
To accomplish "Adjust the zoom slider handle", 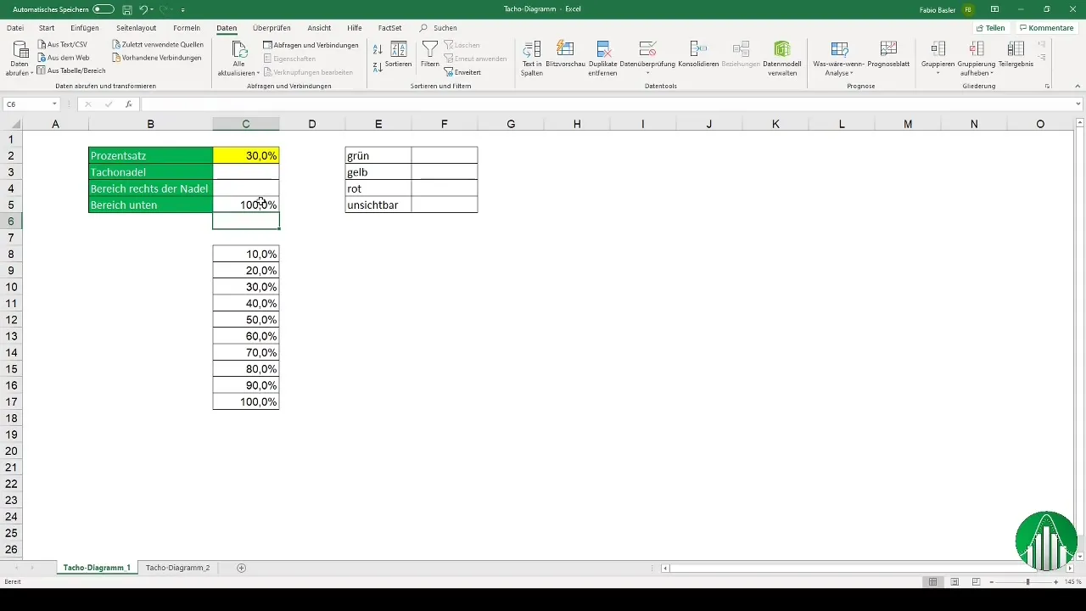I will click(x=1027, y=582).
